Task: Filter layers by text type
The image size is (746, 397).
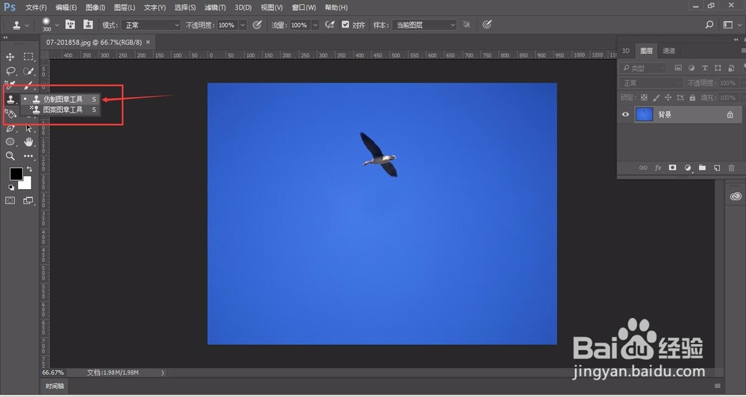Action: pyautogui.click(x=705, y=68)
